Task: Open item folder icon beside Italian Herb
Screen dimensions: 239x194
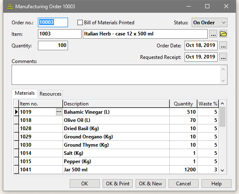Action: (223, 34)
